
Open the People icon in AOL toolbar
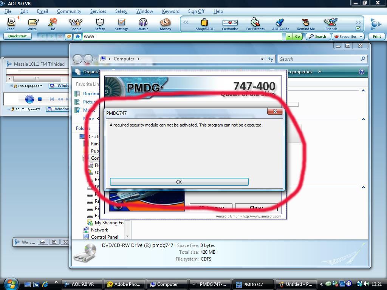(x=76, y=24)
